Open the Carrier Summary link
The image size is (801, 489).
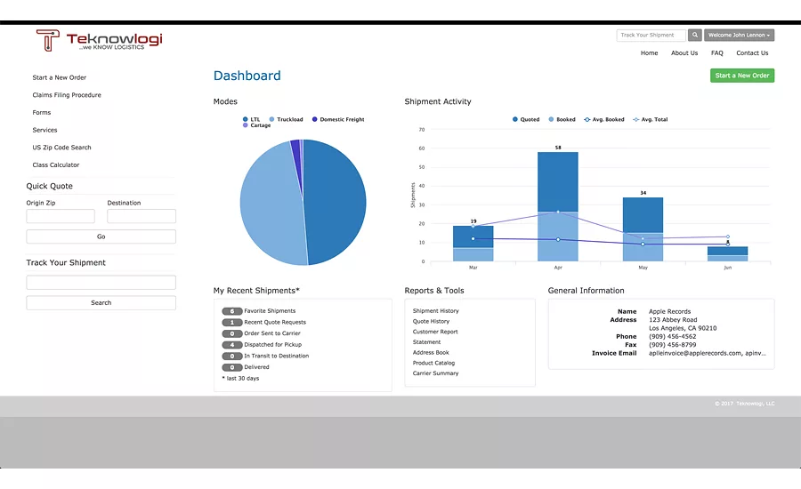pos(436,373)
